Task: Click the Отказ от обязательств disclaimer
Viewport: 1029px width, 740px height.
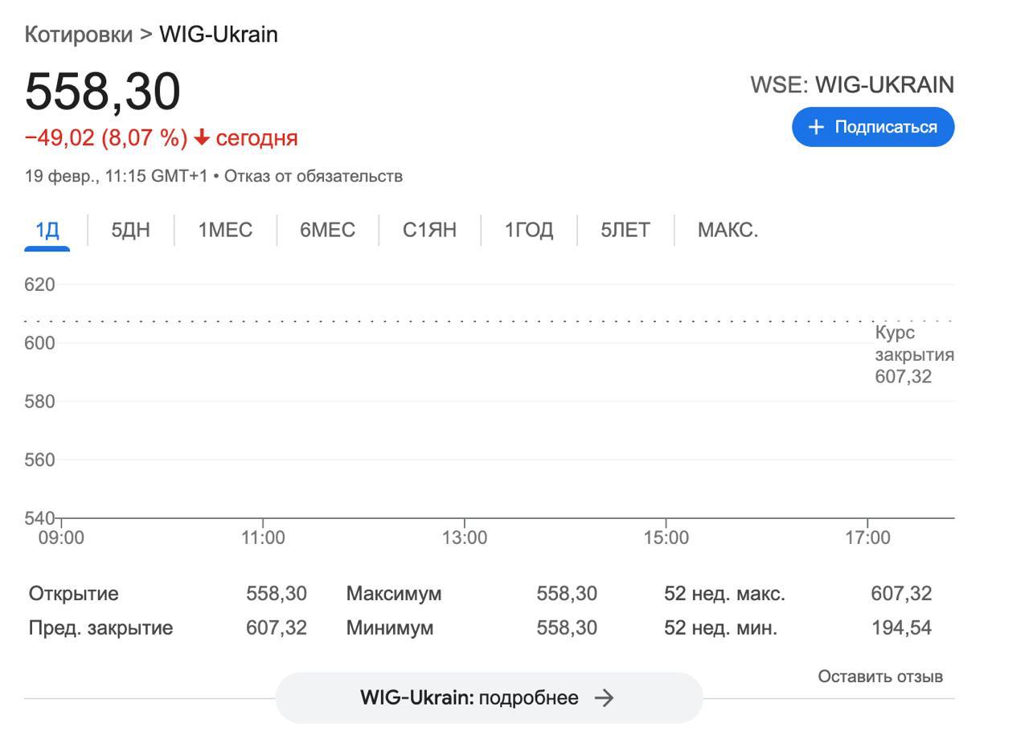Action: point(313,176)
